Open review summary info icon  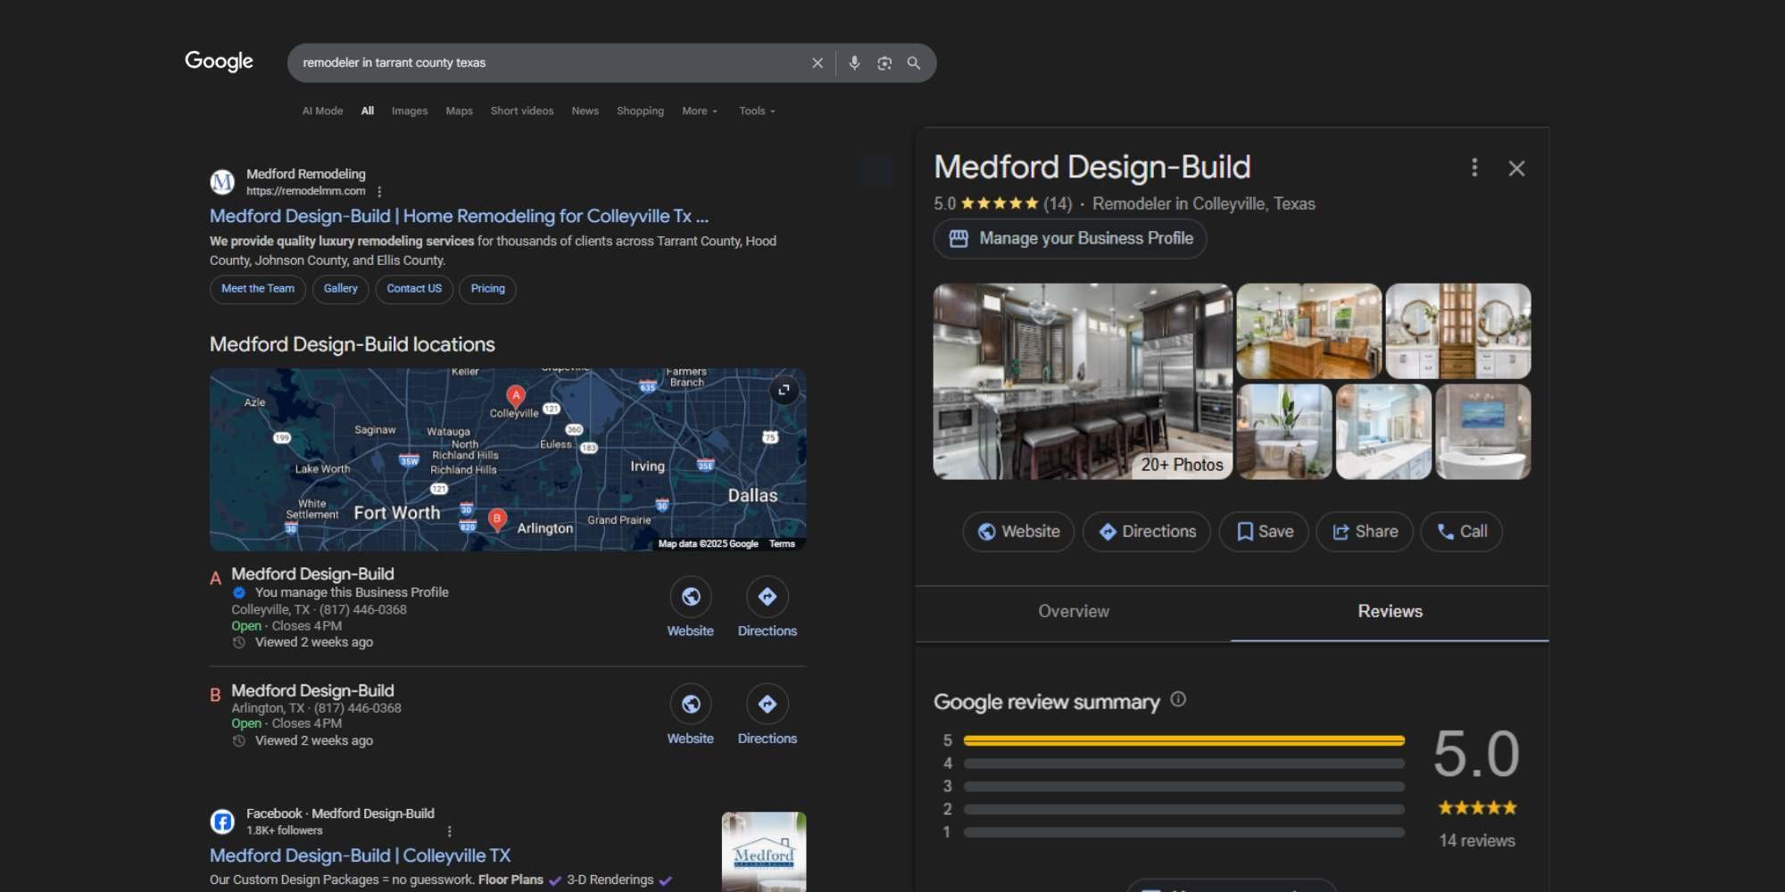pos(1178,699)
